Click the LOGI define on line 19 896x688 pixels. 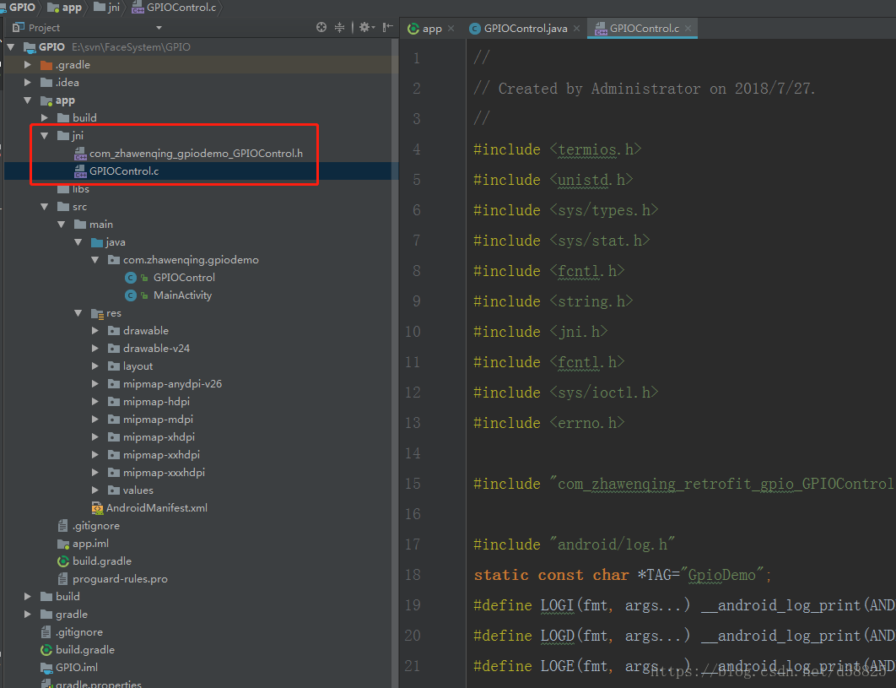[684, 605]
